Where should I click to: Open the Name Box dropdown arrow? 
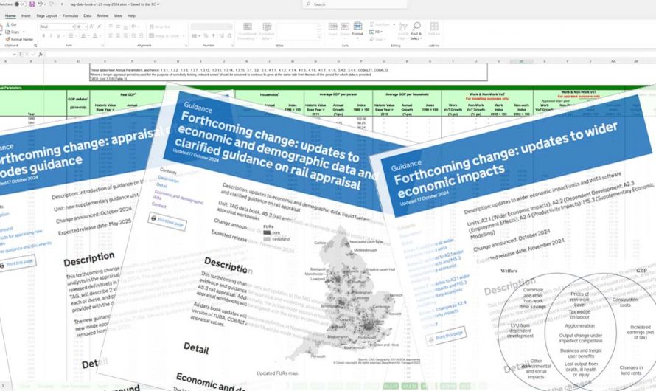[x=14, y=54]
